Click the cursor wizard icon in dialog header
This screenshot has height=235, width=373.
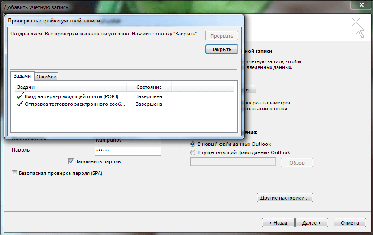(358, 27)
